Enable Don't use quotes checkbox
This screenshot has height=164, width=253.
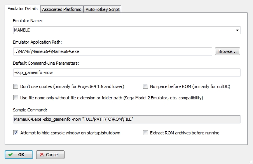16,86
